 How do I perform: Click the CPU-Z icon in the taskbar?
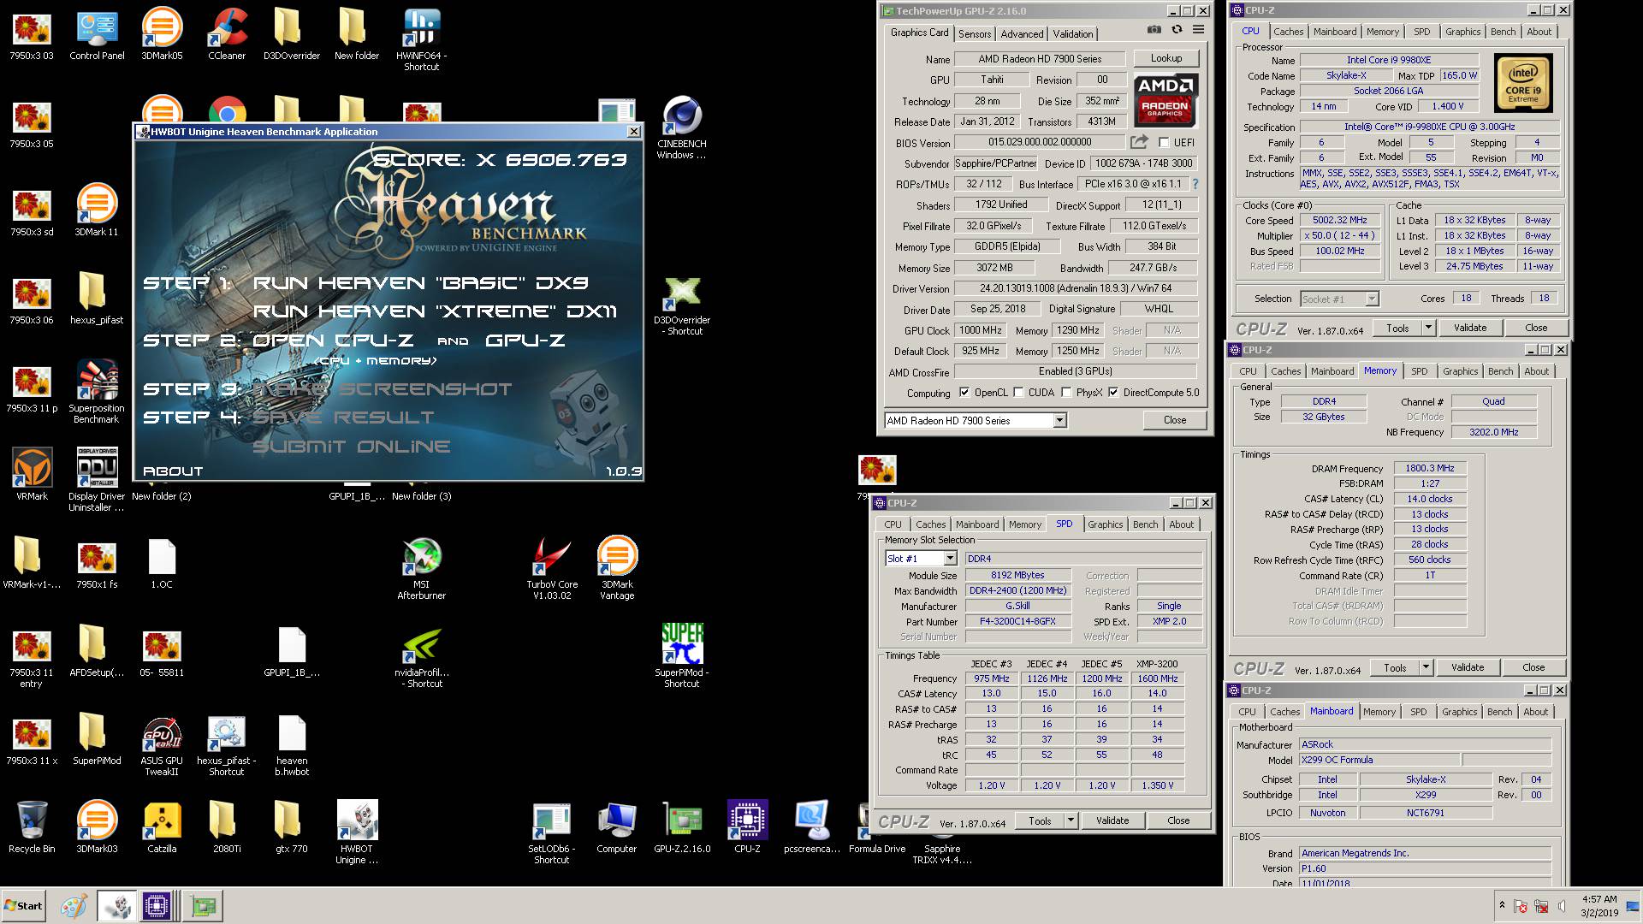click(x=157, y=906)
